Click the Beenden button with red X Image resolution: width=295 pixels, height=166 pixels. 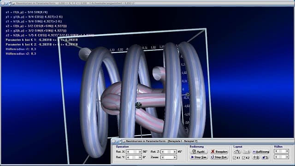(x=219, y=152)
